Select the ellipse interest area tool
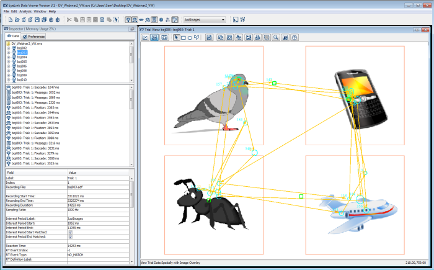 (190, 38)
